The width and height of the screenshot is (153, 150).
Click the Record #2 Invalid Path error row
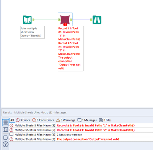click(x=81, y=130)
